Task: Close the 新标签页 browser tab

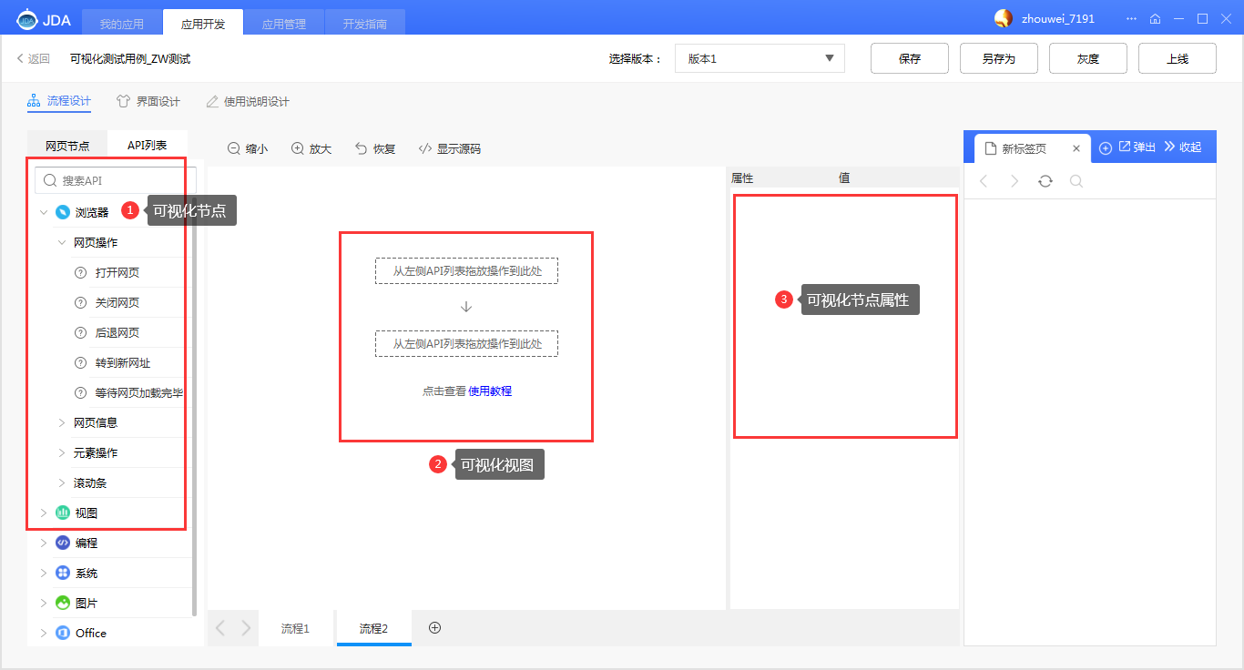Action: pyautogui.click(x=1076, y=148)
